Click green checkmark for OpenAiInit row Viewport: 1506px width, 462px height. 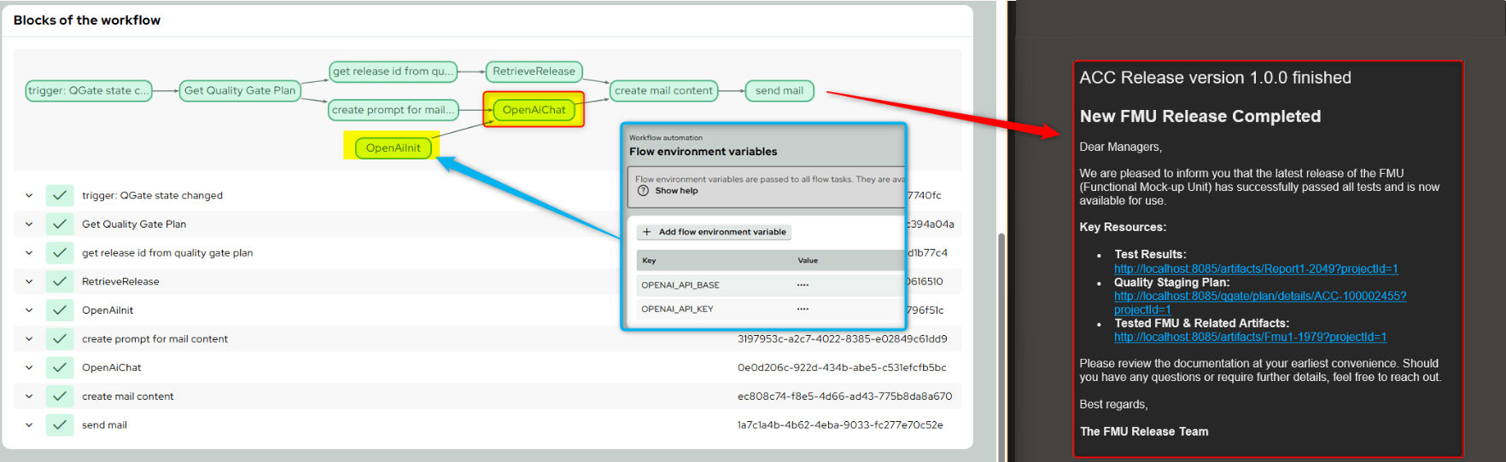60,310
